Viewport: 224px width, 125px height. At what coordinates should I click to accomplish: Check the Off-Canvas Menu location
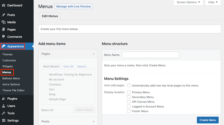pos(129,102)
